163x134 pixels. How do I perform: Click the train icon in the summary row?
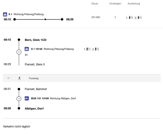(x=5, y=14)
